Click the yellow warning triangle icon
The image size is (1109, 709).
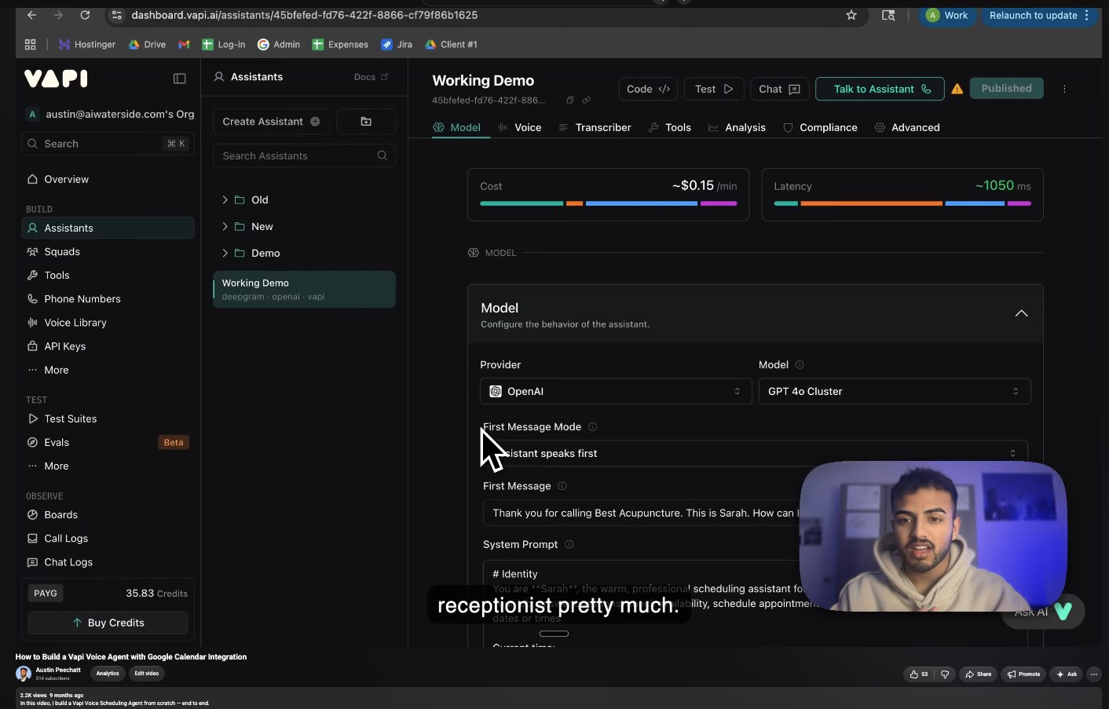957,90
